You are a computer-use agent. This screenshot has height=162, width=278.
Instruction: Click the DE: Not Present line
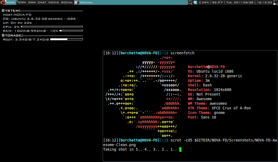point(204,94)
